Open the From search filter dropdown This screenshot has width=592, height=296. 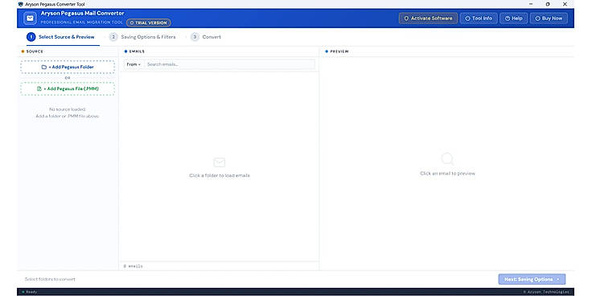(134, 64)
